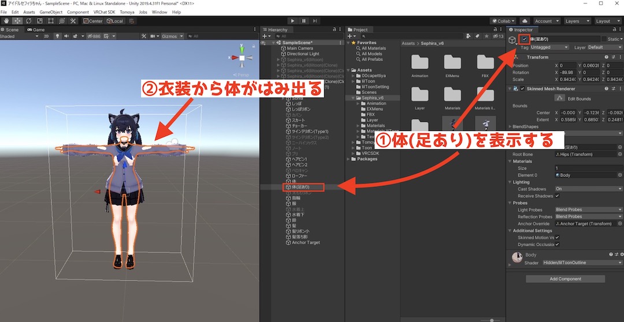Pick object for Element 0 material
Viewport: 624px width, 322px height.
[620, 175]
